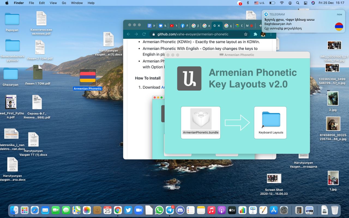The image size is (349, 218).
Task: Switch to YouTube tab in Chrome
Action: (173, 26)
